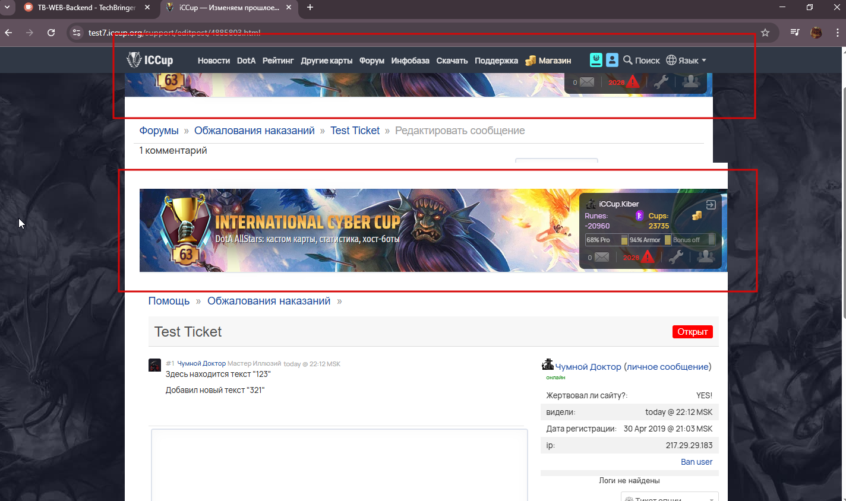Open the tab search chevron at top left

pos(7,7)
